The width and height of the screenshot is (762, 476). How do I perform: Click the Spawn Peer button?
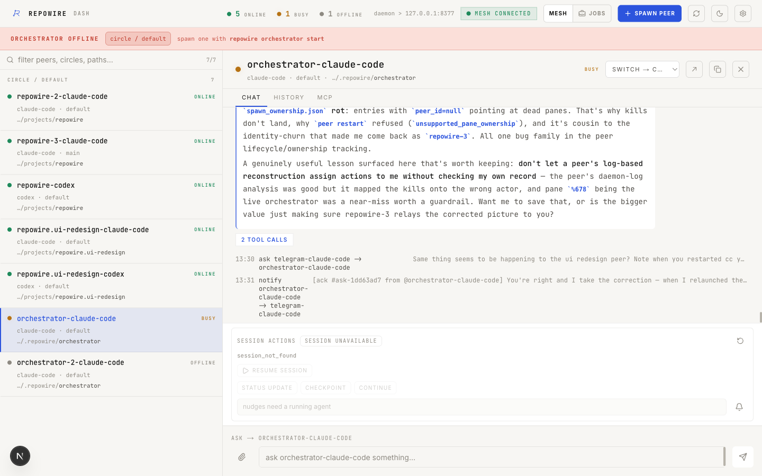pyautogui.click(x=649, y=13)
